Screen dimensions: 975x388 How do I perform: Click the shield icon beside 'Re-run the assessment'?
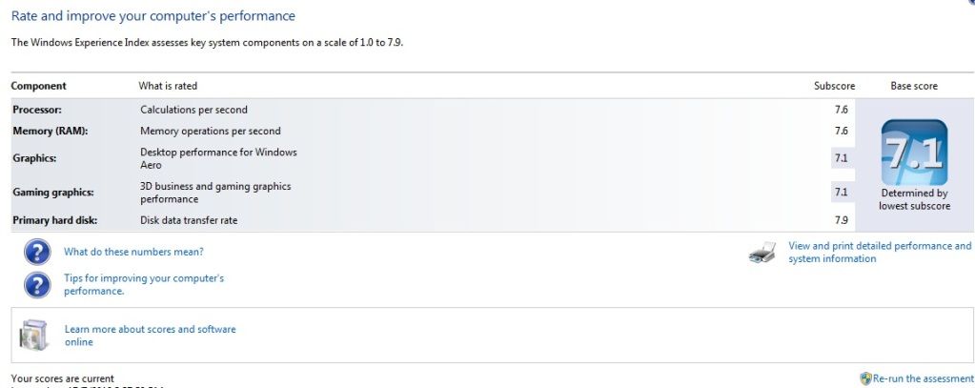865,378
